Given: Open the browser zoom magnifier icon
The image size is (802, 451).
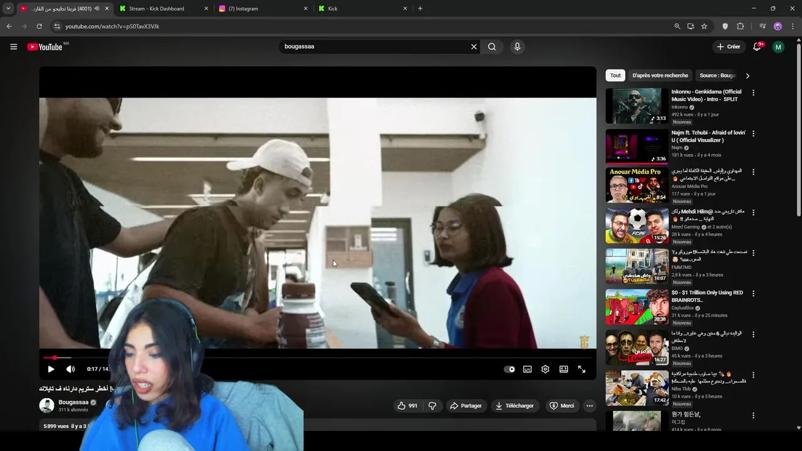Looking at the screenshot, I should point(677,26).
